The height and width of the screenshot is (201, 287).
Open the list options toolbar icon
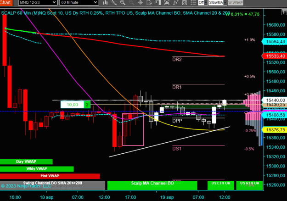click(x=193, y=3)
